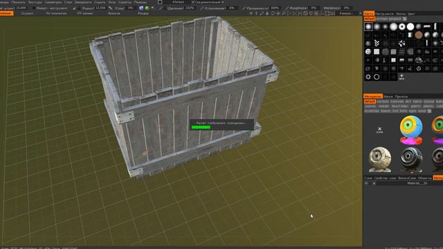Viewport: 443px width, 249px height.
Task: Open the Скрипты menu
Action: click(x=125, y=2)
